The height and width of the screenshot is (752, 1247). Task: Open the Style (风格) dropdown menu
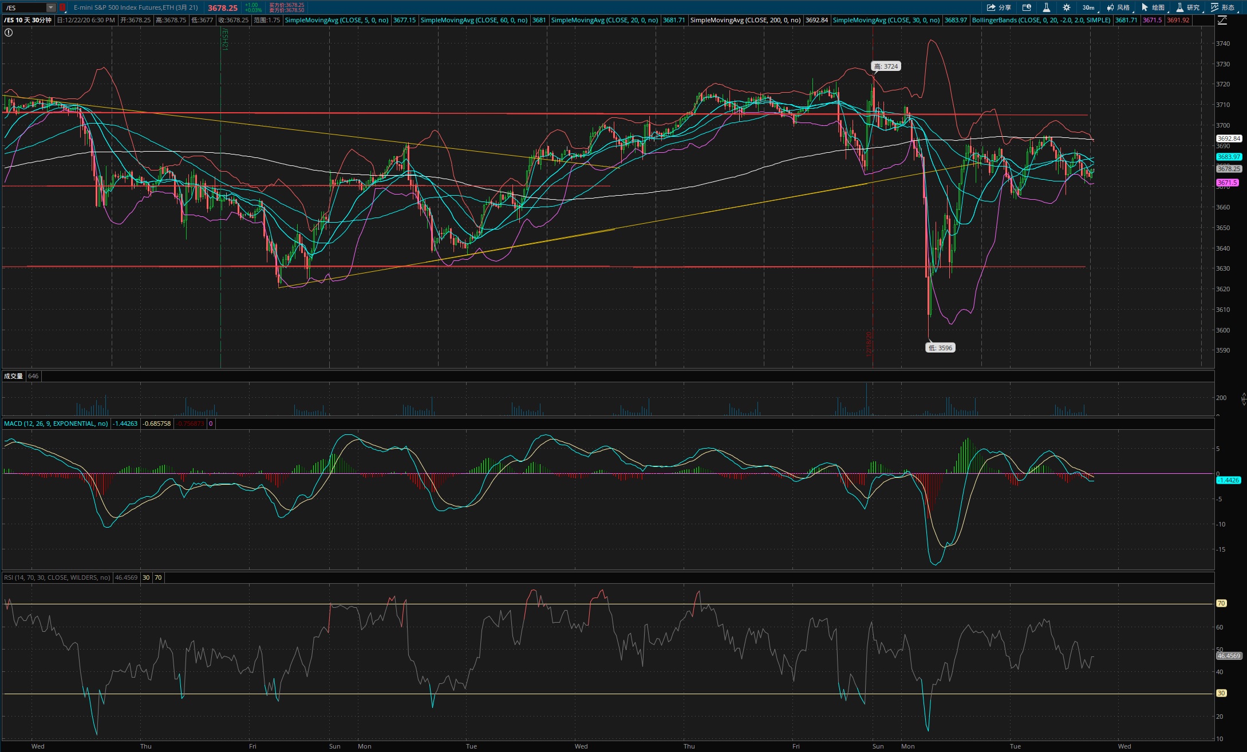point(1118,7)
